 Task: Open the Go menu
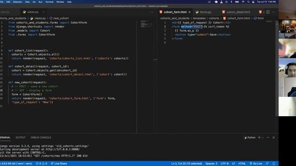[34, 2]
